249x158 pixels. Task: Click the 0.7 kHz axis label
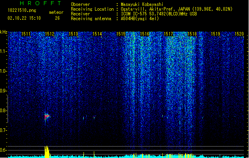[x=3, y=130]
